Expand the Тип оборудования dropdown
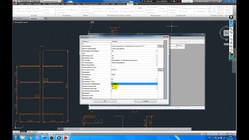This screenshot has height=140, width=249. (x=156, y=63)
